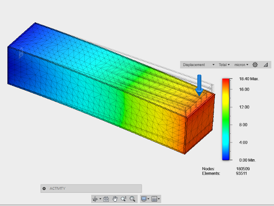Open Display Settings monitor icon
Viewport: 274px width, 206px height.
[144, 199]
